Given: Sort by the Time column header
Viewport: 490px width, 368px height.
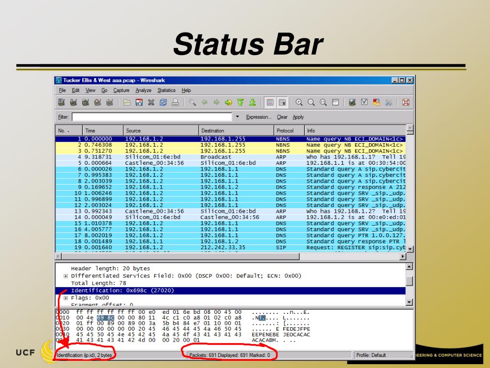Looking at the screenshot, I should click(x=103, y=130).
